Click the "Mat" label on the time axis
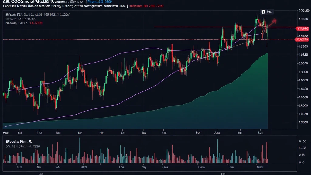The image size is (311, 175). (x=164, y=133)
